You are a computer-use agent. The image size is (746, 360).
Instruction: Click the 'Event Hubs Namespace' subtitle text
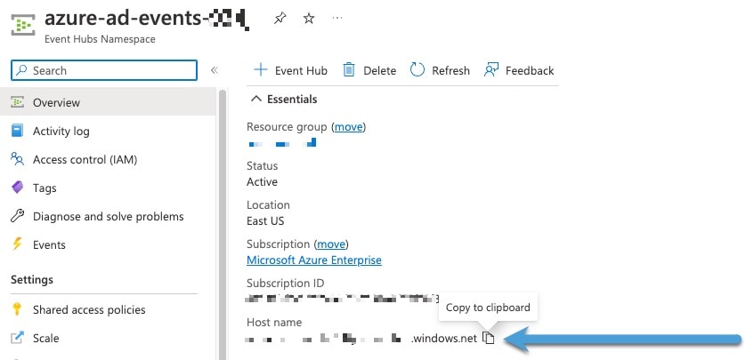pos(100,39)
